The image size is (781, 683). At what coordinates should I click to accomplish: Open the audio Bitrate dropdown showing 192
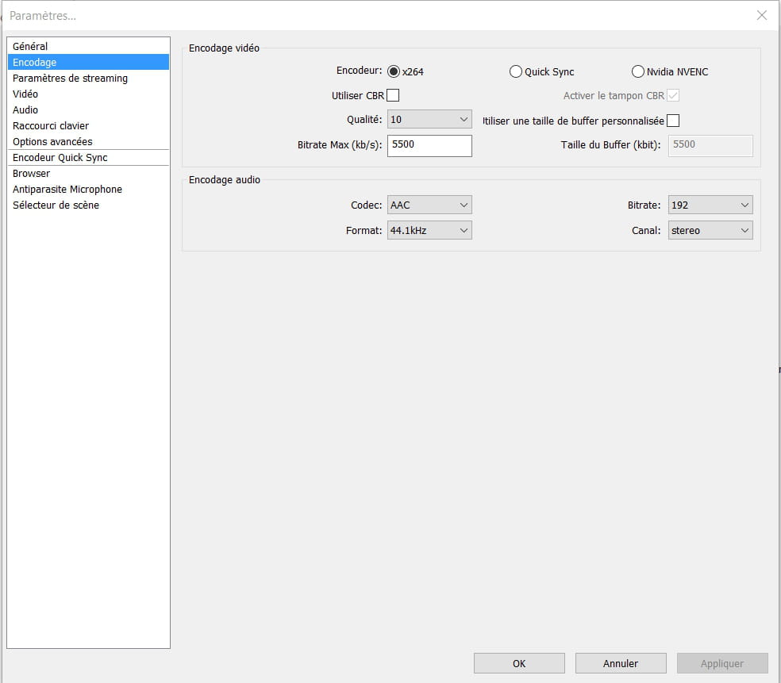click(710, 205)
